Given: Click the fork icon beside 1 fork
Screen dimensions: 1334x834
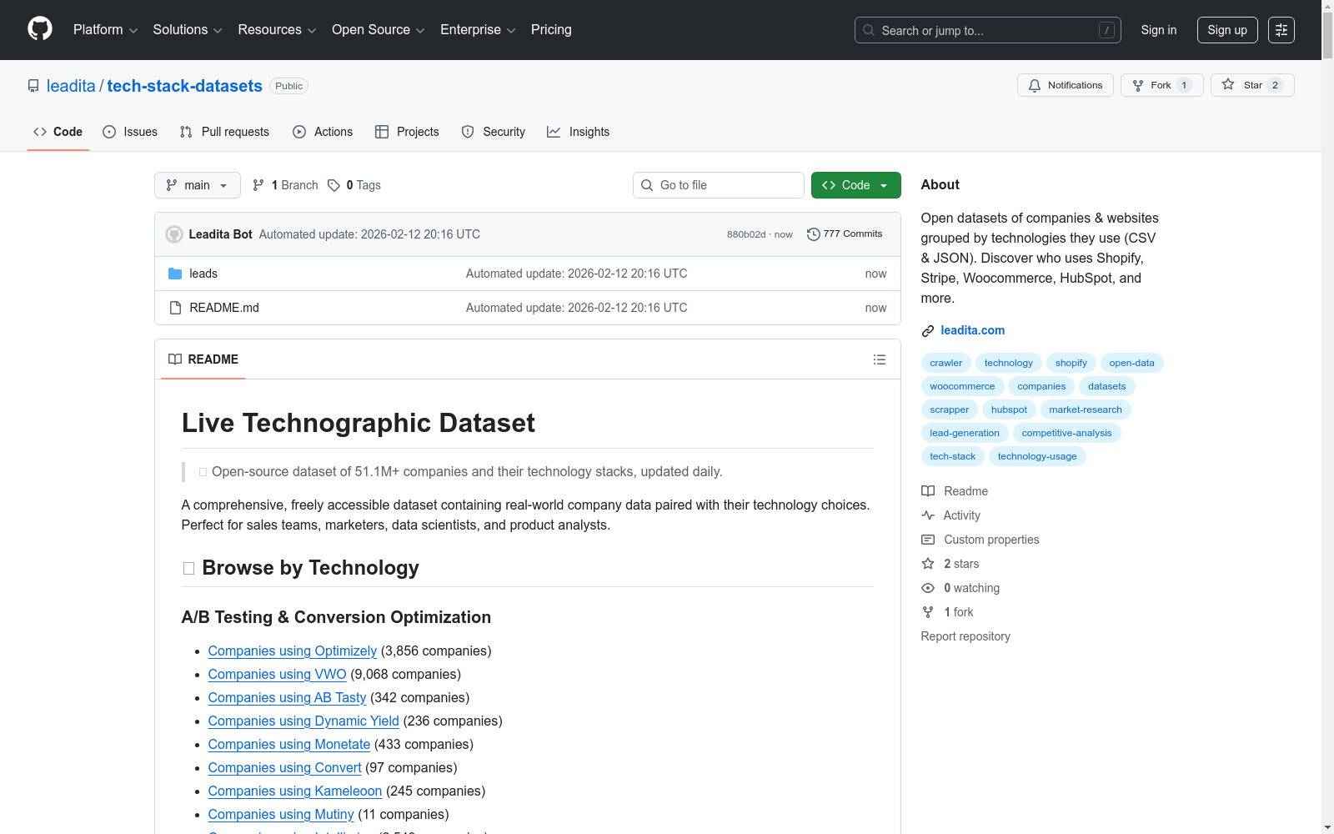Looking at the screenshot, I should (x=928, y=612).
